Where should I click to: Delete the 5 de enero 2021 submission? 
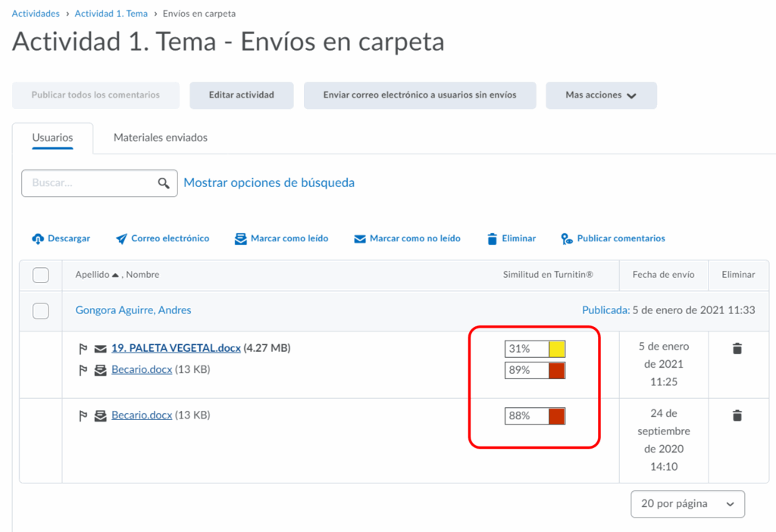pyautogui.click(x=737, y=349)
